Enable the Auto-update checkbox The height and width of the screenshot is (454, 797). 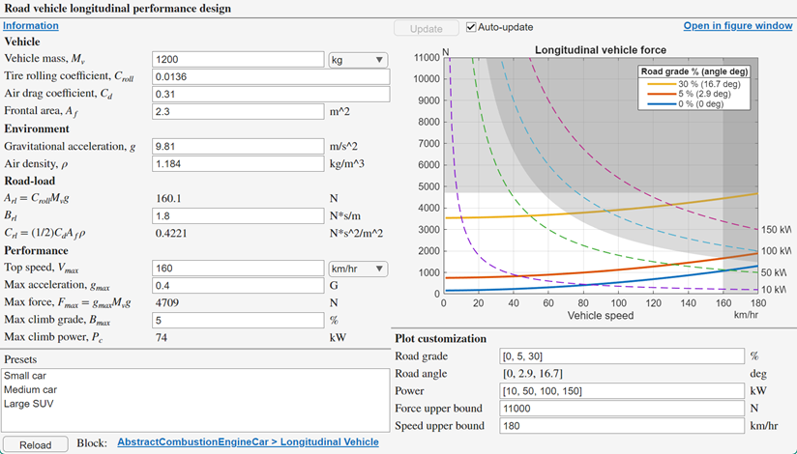click(x=471, y=27)
